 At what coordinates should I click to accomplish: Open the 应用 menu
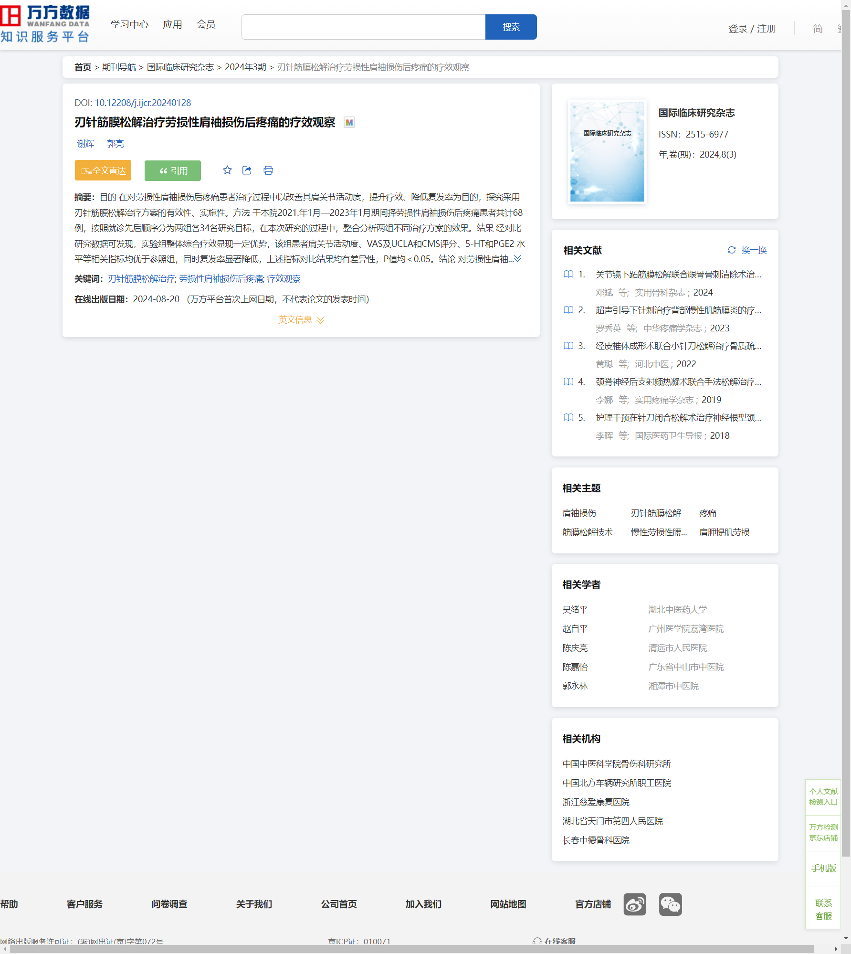click(x=172, y=24)
